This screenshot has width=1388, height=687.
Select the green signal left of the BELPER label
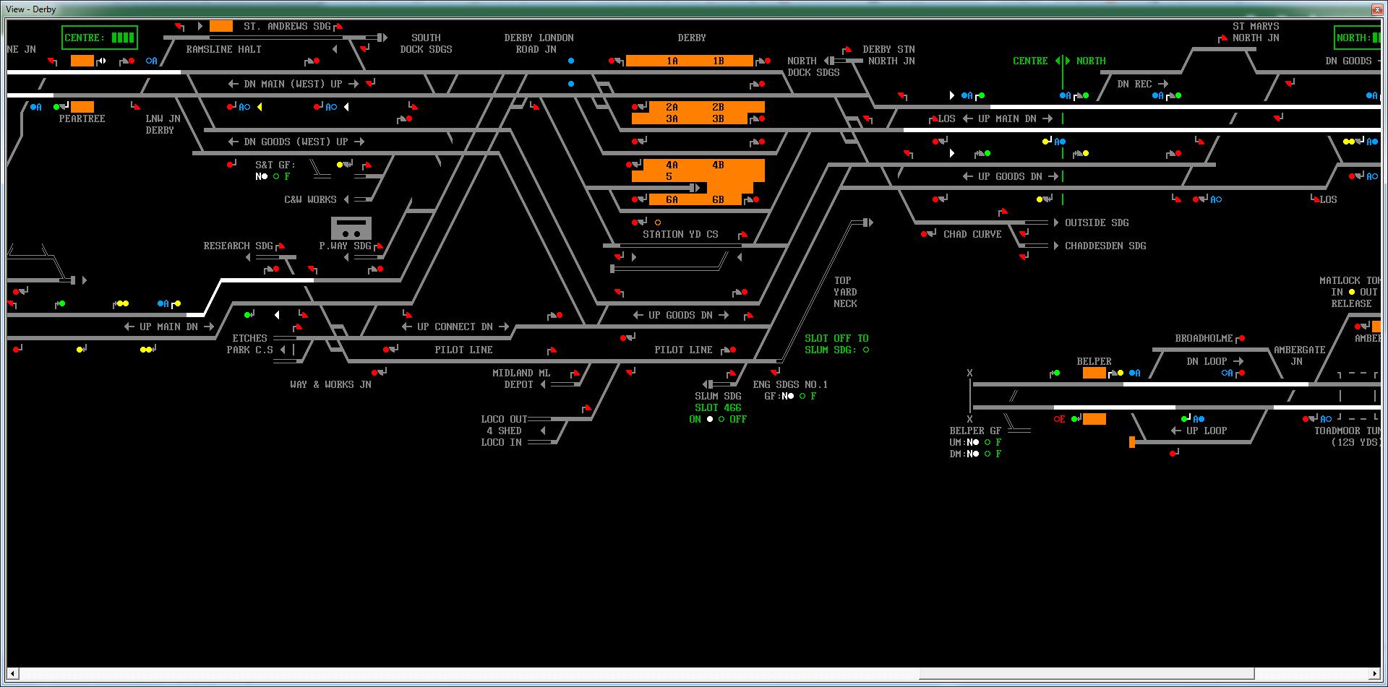pyautogui.click(x=1057, y=373)
